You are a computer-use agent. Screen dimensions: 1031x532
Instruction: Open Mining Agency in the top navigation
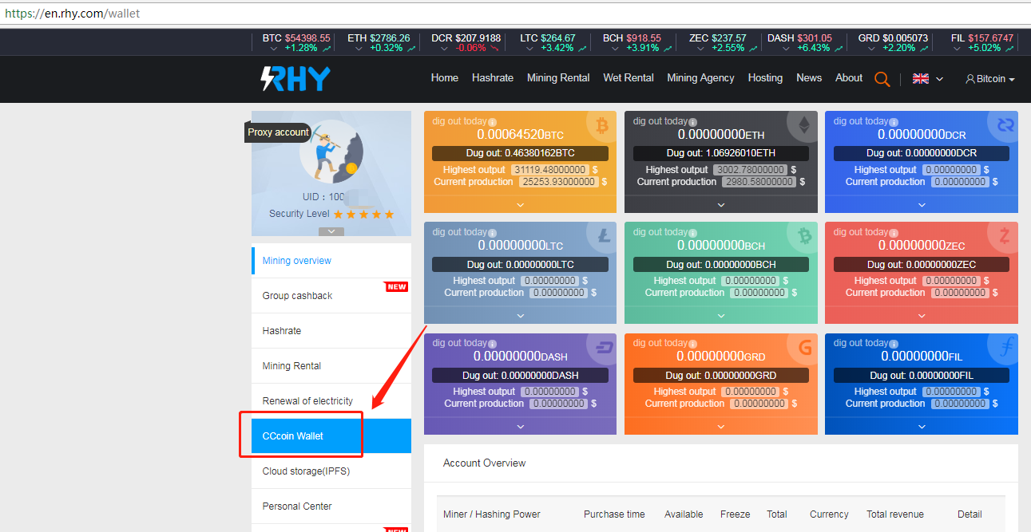(700, 78)
